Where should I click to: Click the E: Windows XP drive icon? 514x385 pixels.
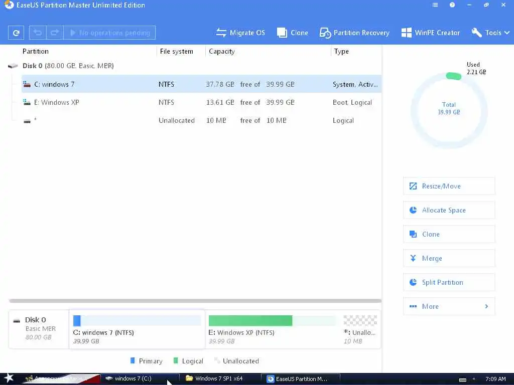coord(27,102)
